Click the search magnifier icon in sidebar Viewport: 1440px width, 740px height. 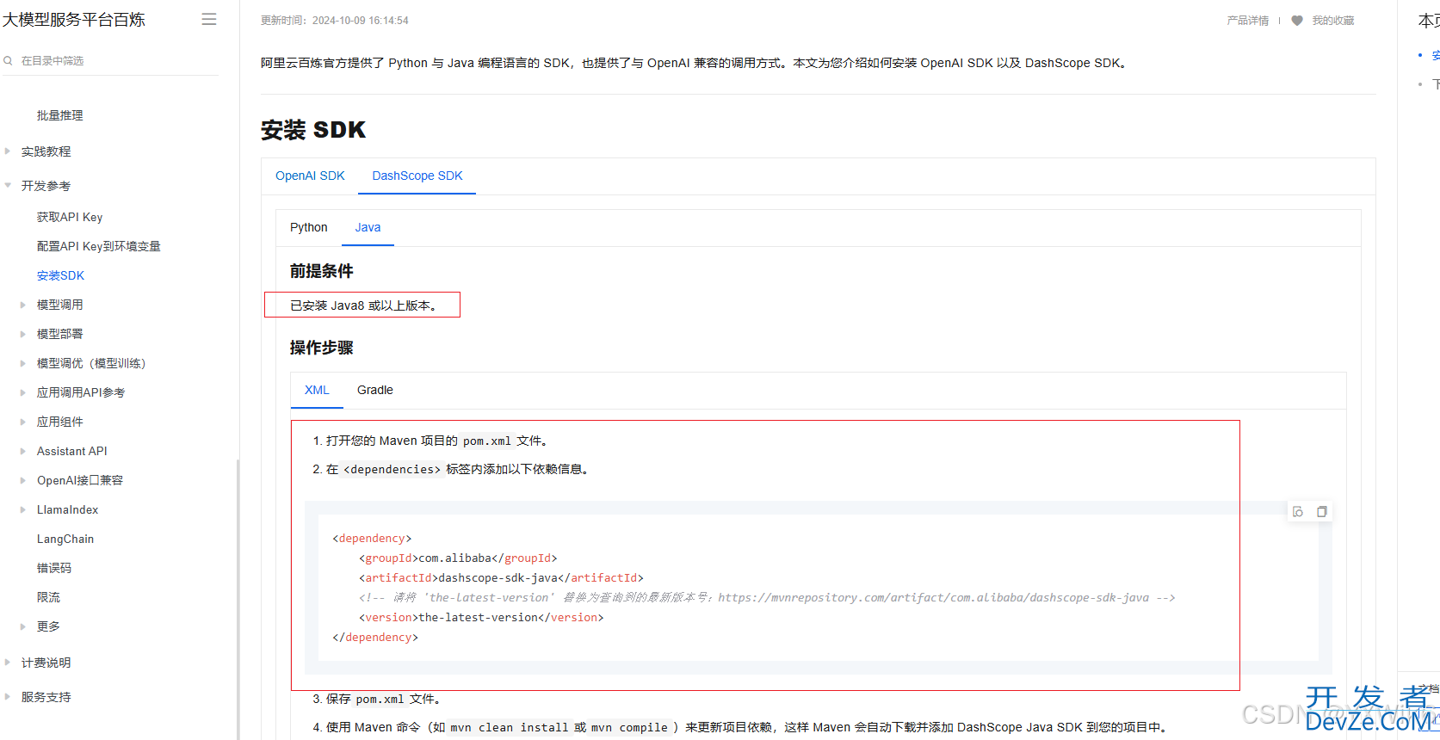pos(8,61)
